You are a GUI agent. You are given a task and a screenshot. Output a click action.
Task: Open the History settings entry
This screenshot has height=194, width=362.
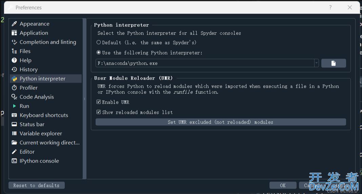click(45, 69)
